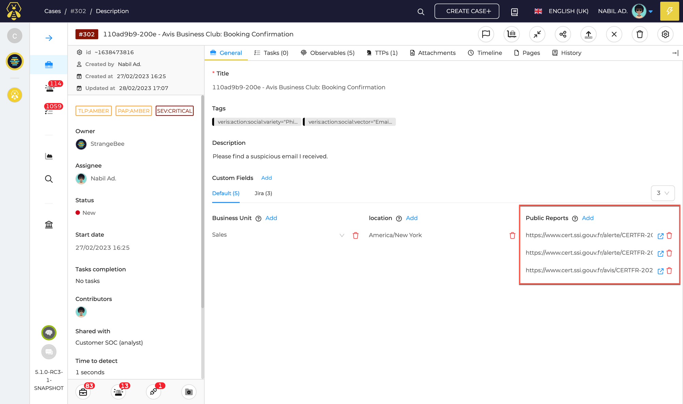Switch to the Observables (5) tab

[327, 53]
